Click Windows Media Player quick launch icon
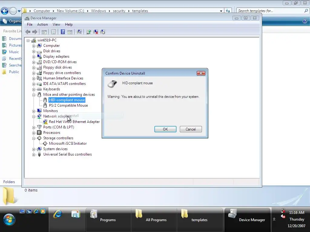 point(43,211)
